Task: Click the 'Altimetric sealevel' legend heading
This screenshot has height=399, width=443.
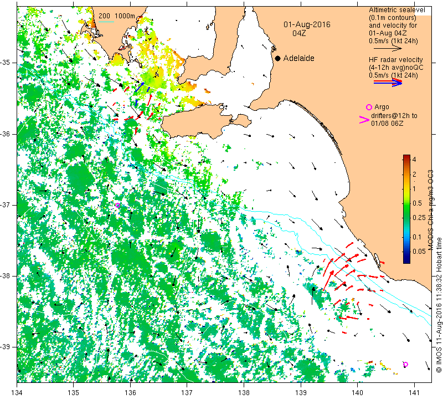Action: click(x=396, y=10)
